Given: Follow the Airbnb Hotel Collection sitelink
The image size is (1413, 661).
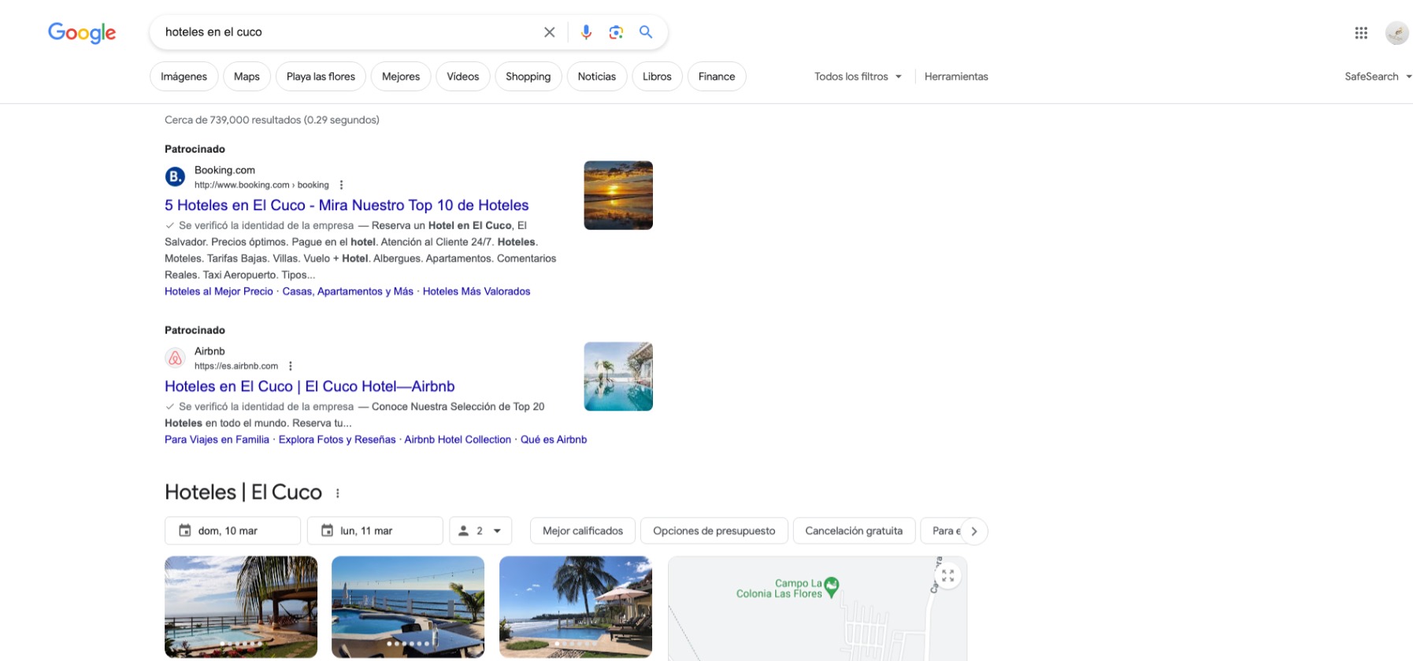Looking at the screenshot, I should [x=458, y=440].
